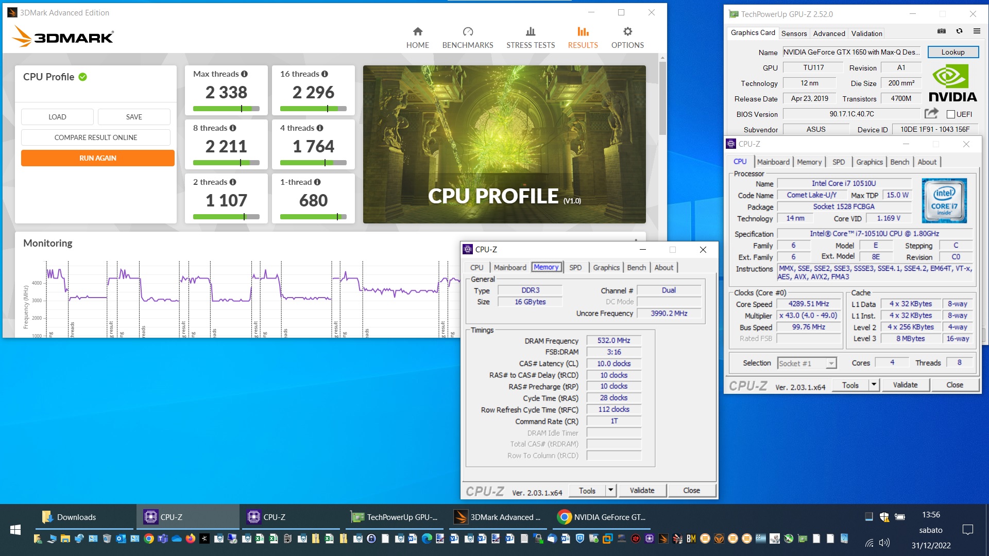Screen dimensions: 989x556
Task: Switch to Sensors tab in GPU-Z
Action: [794, 33]
